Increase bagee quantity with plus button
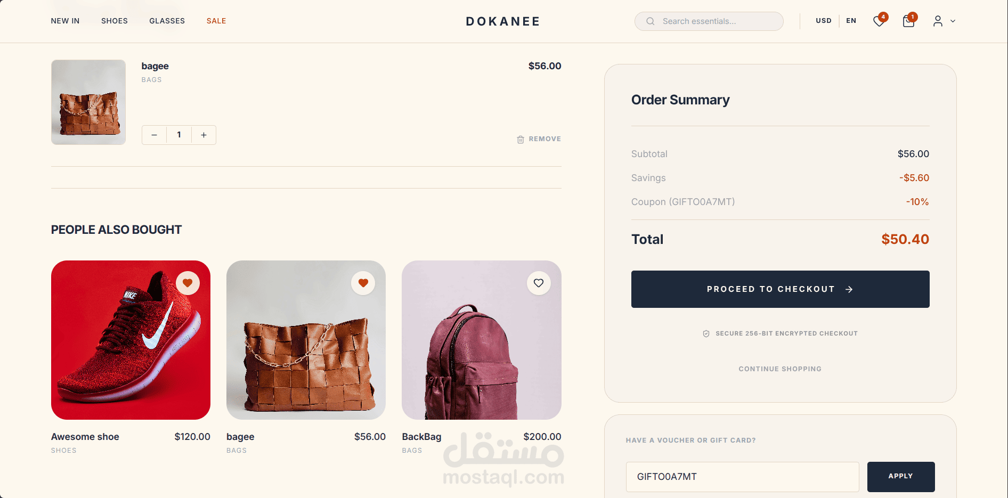 coord(204,135)
